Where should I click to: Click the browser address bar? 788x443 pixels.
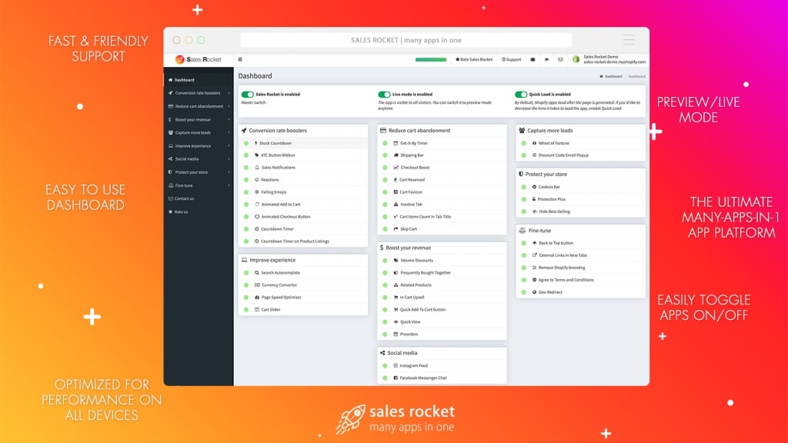click(x=406, y=40)
